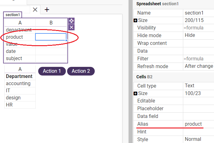
Task: Open the Hide mode value dropdown
Action: pyautogui.click(x=198, y=35)
